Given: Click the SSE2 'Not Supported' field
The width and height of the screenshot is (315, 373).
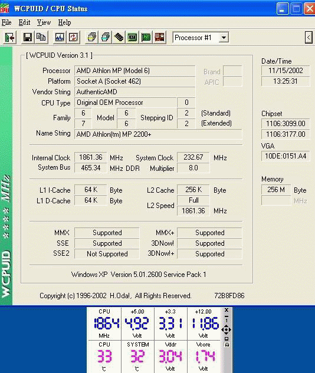Looking at the screenshot, I should point(107,254).
